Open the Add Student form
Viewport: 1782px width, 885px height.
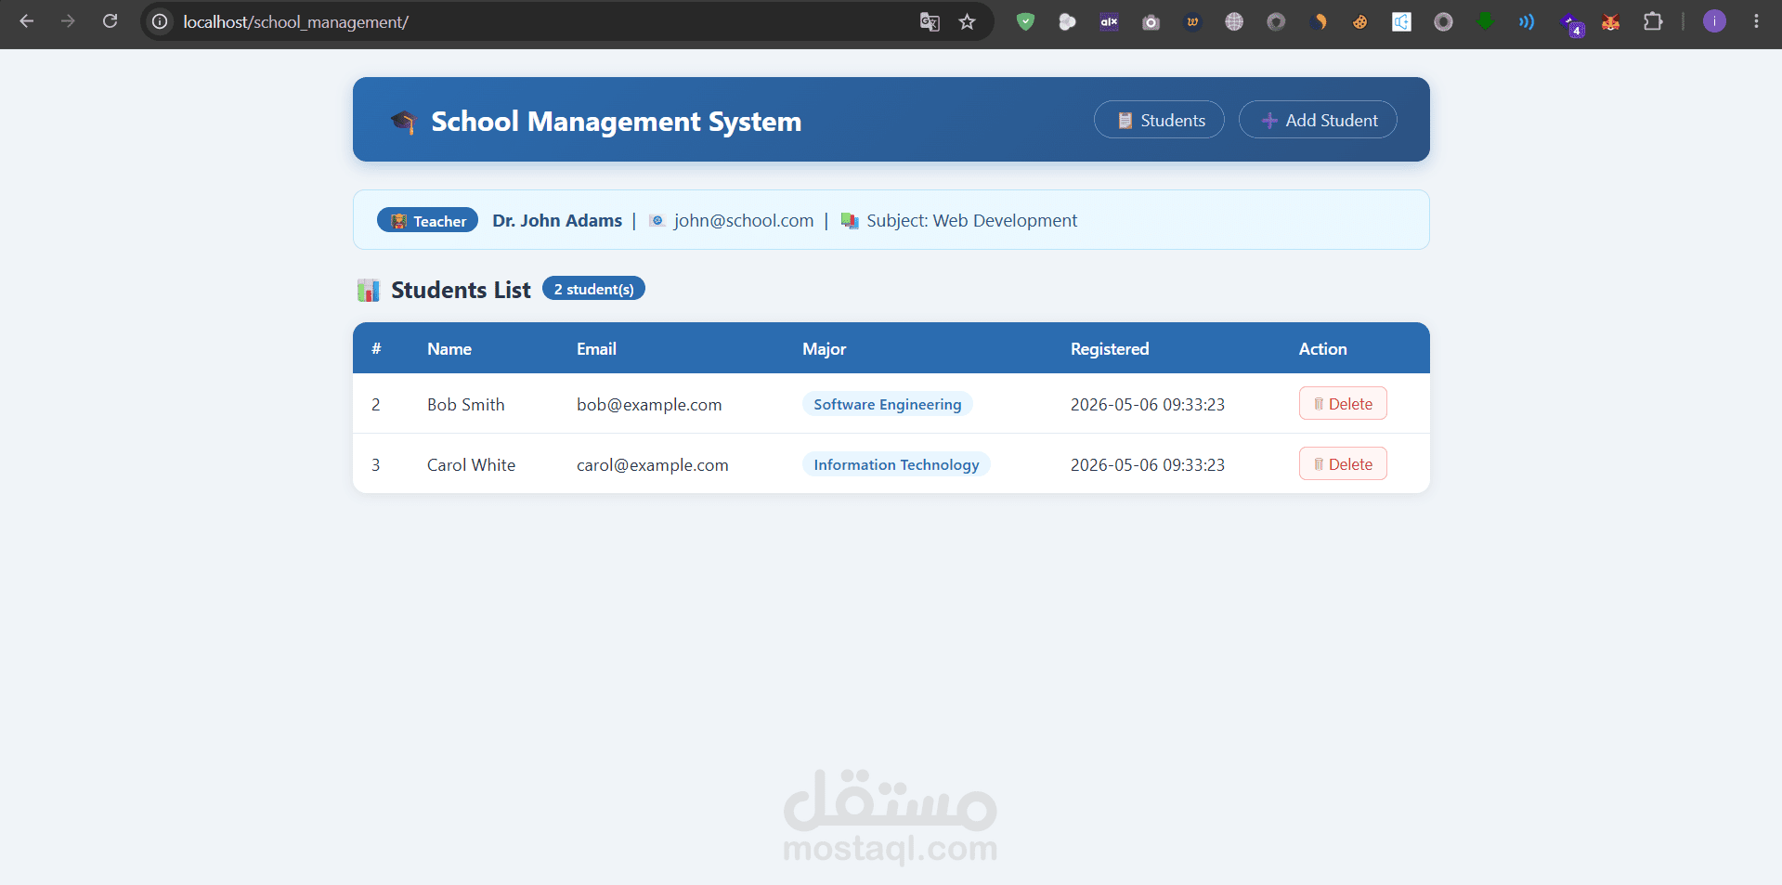pyautogui.click(x=1318, y=120)
